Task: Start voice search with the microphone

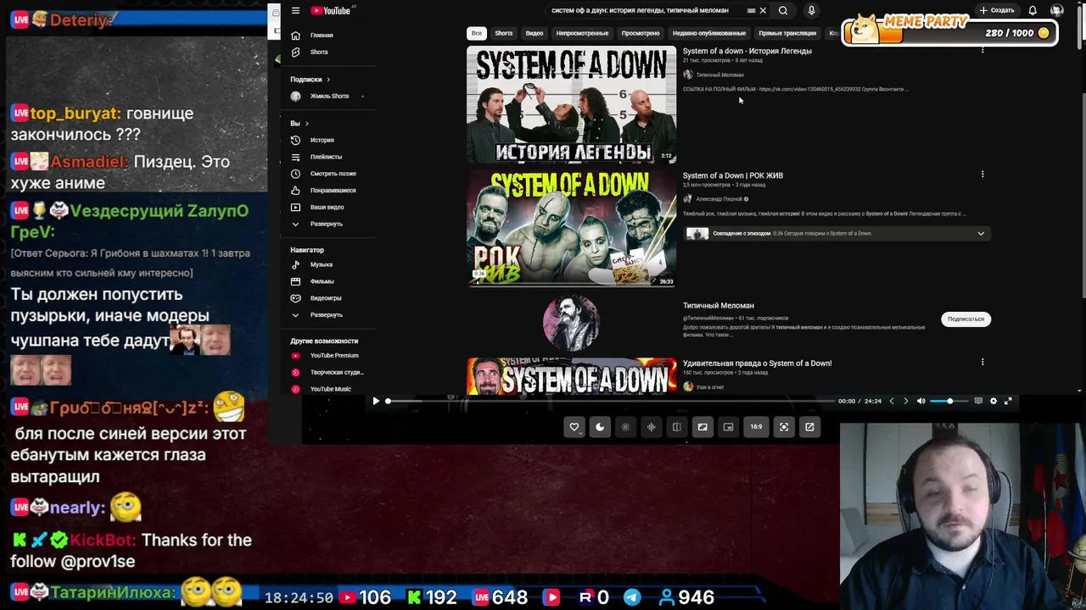Action: pyautogui.click(x=811, y=10)
